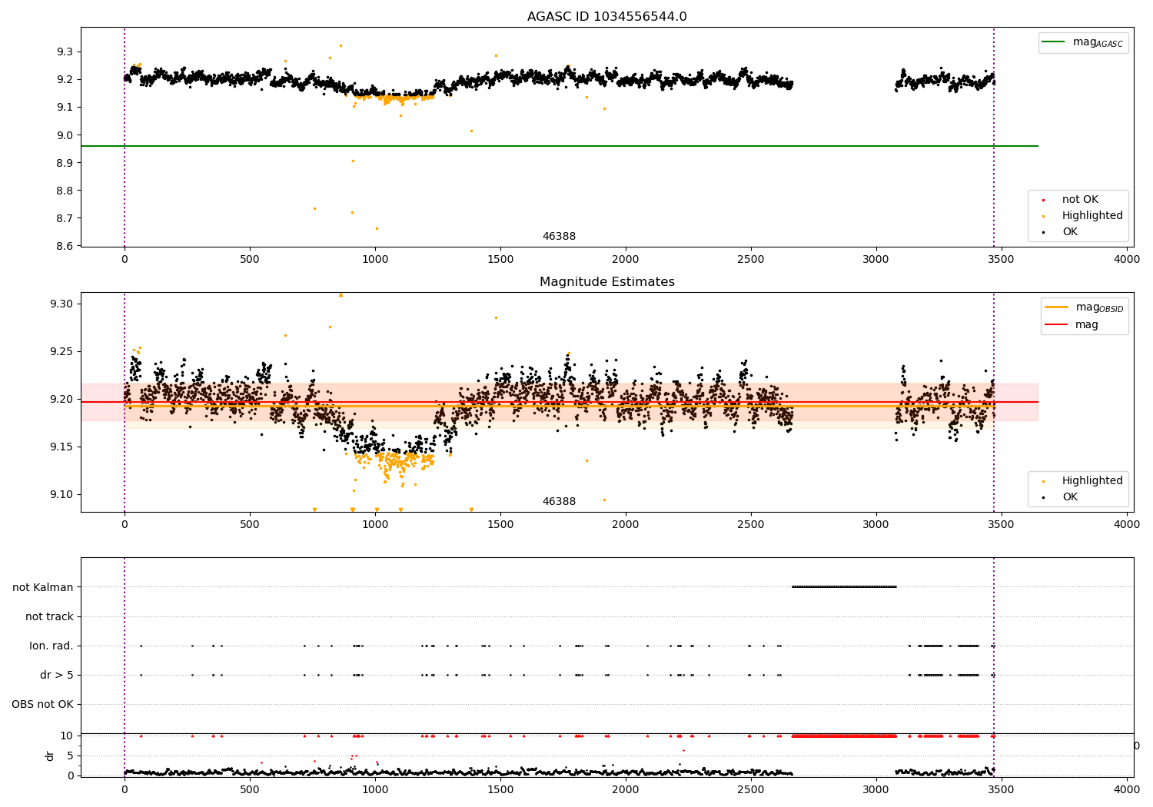This screenshot has height=807, width=1153.
Task: Click the 8.9 tick label in top plot
Action: (x=65, y=163)
